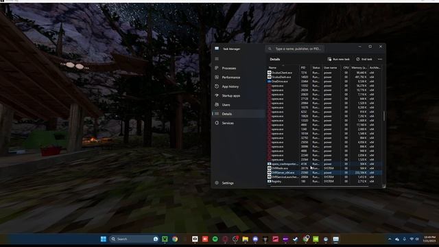Screen dimensions: 439x247
Task: Click the Task Manager taskbar icon
Action: click(x=335, y=239)
